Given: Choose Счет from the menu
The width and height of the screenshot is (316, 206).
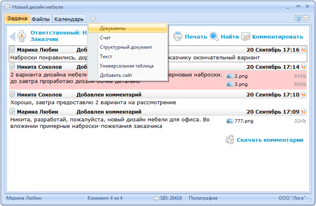Looking at the screenshot, I should pos(127,38).
